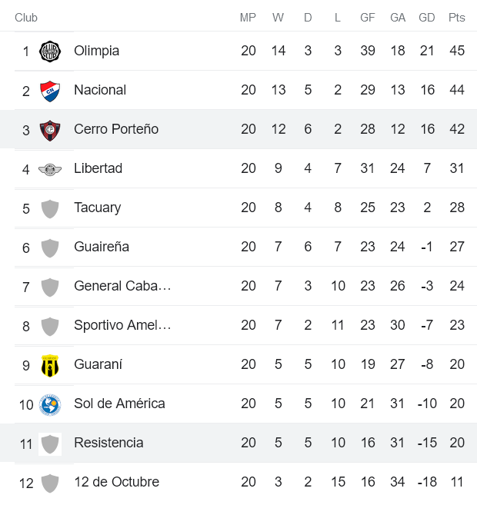Click Nacional's 44 points value
The height and width of the screenshot is (505, 477).
457,90
